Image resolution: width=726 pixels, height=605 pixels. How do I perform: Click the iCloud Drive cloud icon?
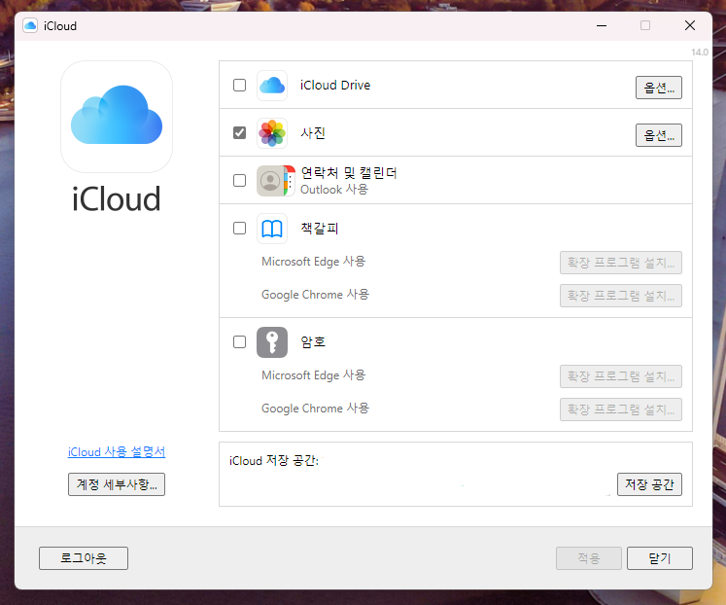coord(272,86)
